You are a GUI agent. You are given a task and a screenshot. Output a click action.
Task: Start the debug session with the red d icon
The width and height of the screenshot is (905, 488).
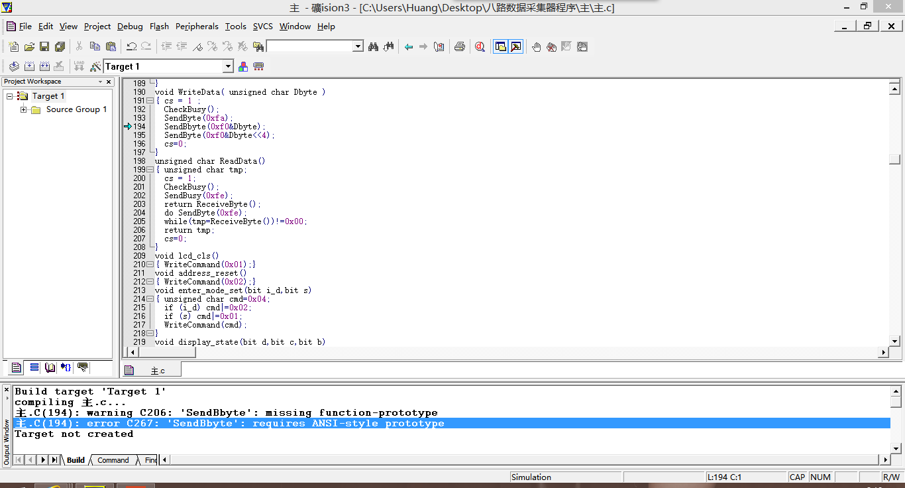point(480,46)
